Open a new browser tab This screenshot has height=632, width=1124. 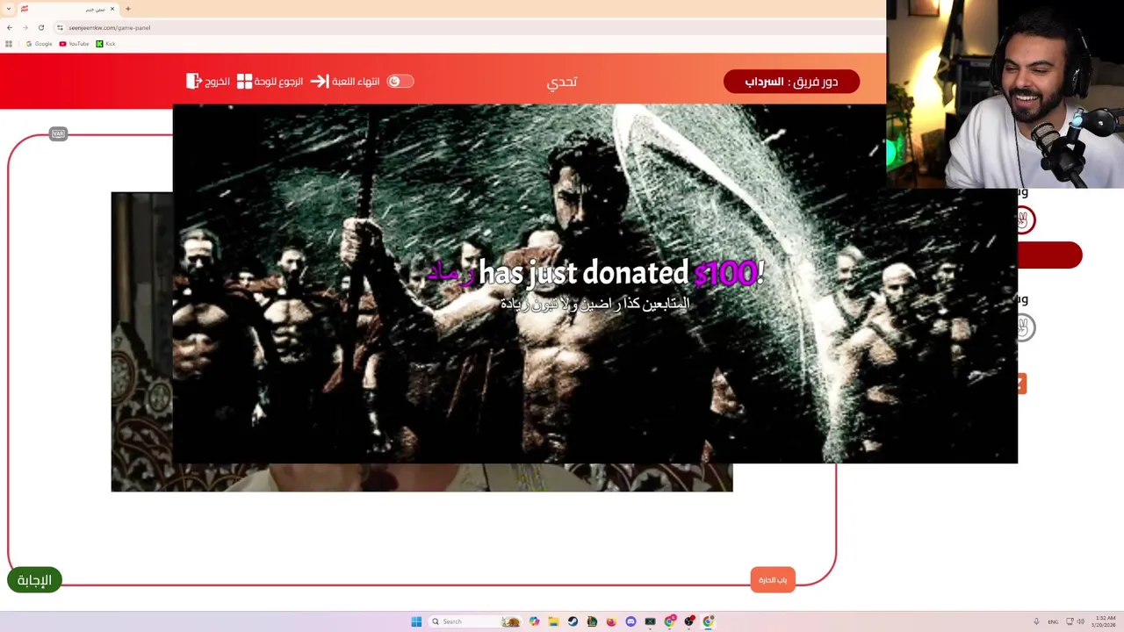point(128,9)
